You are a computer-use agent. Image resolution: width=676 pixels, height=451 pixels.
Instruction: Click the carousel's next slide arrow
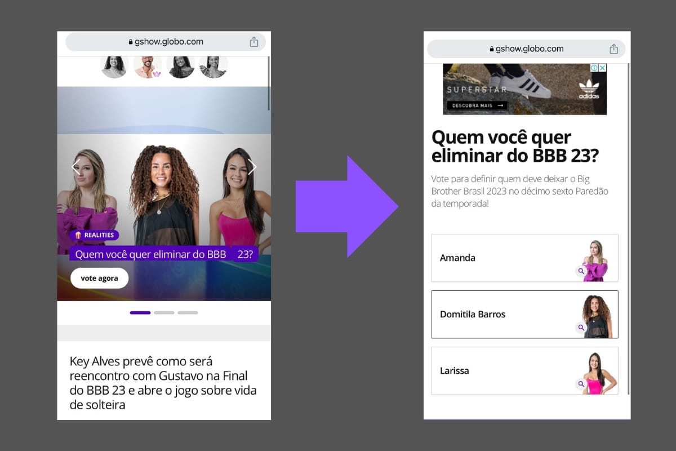pos(252,166)
